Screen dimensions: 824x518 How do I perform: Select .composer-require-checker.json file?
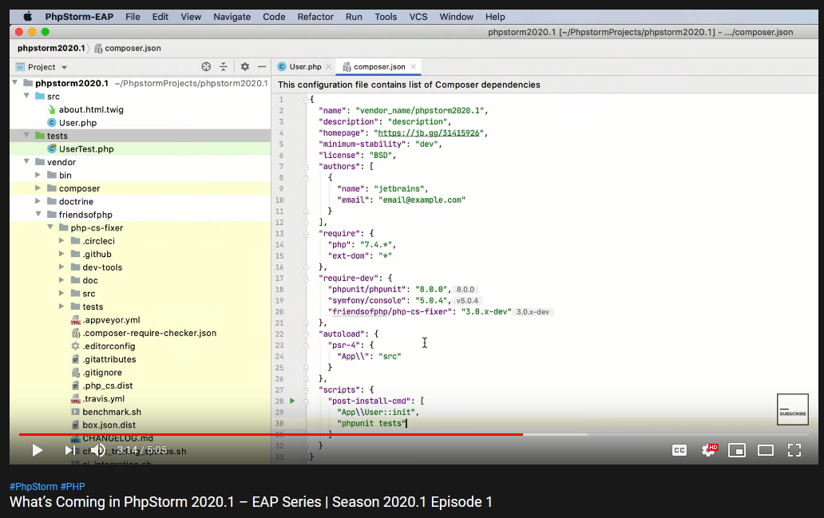coord(149,333)
